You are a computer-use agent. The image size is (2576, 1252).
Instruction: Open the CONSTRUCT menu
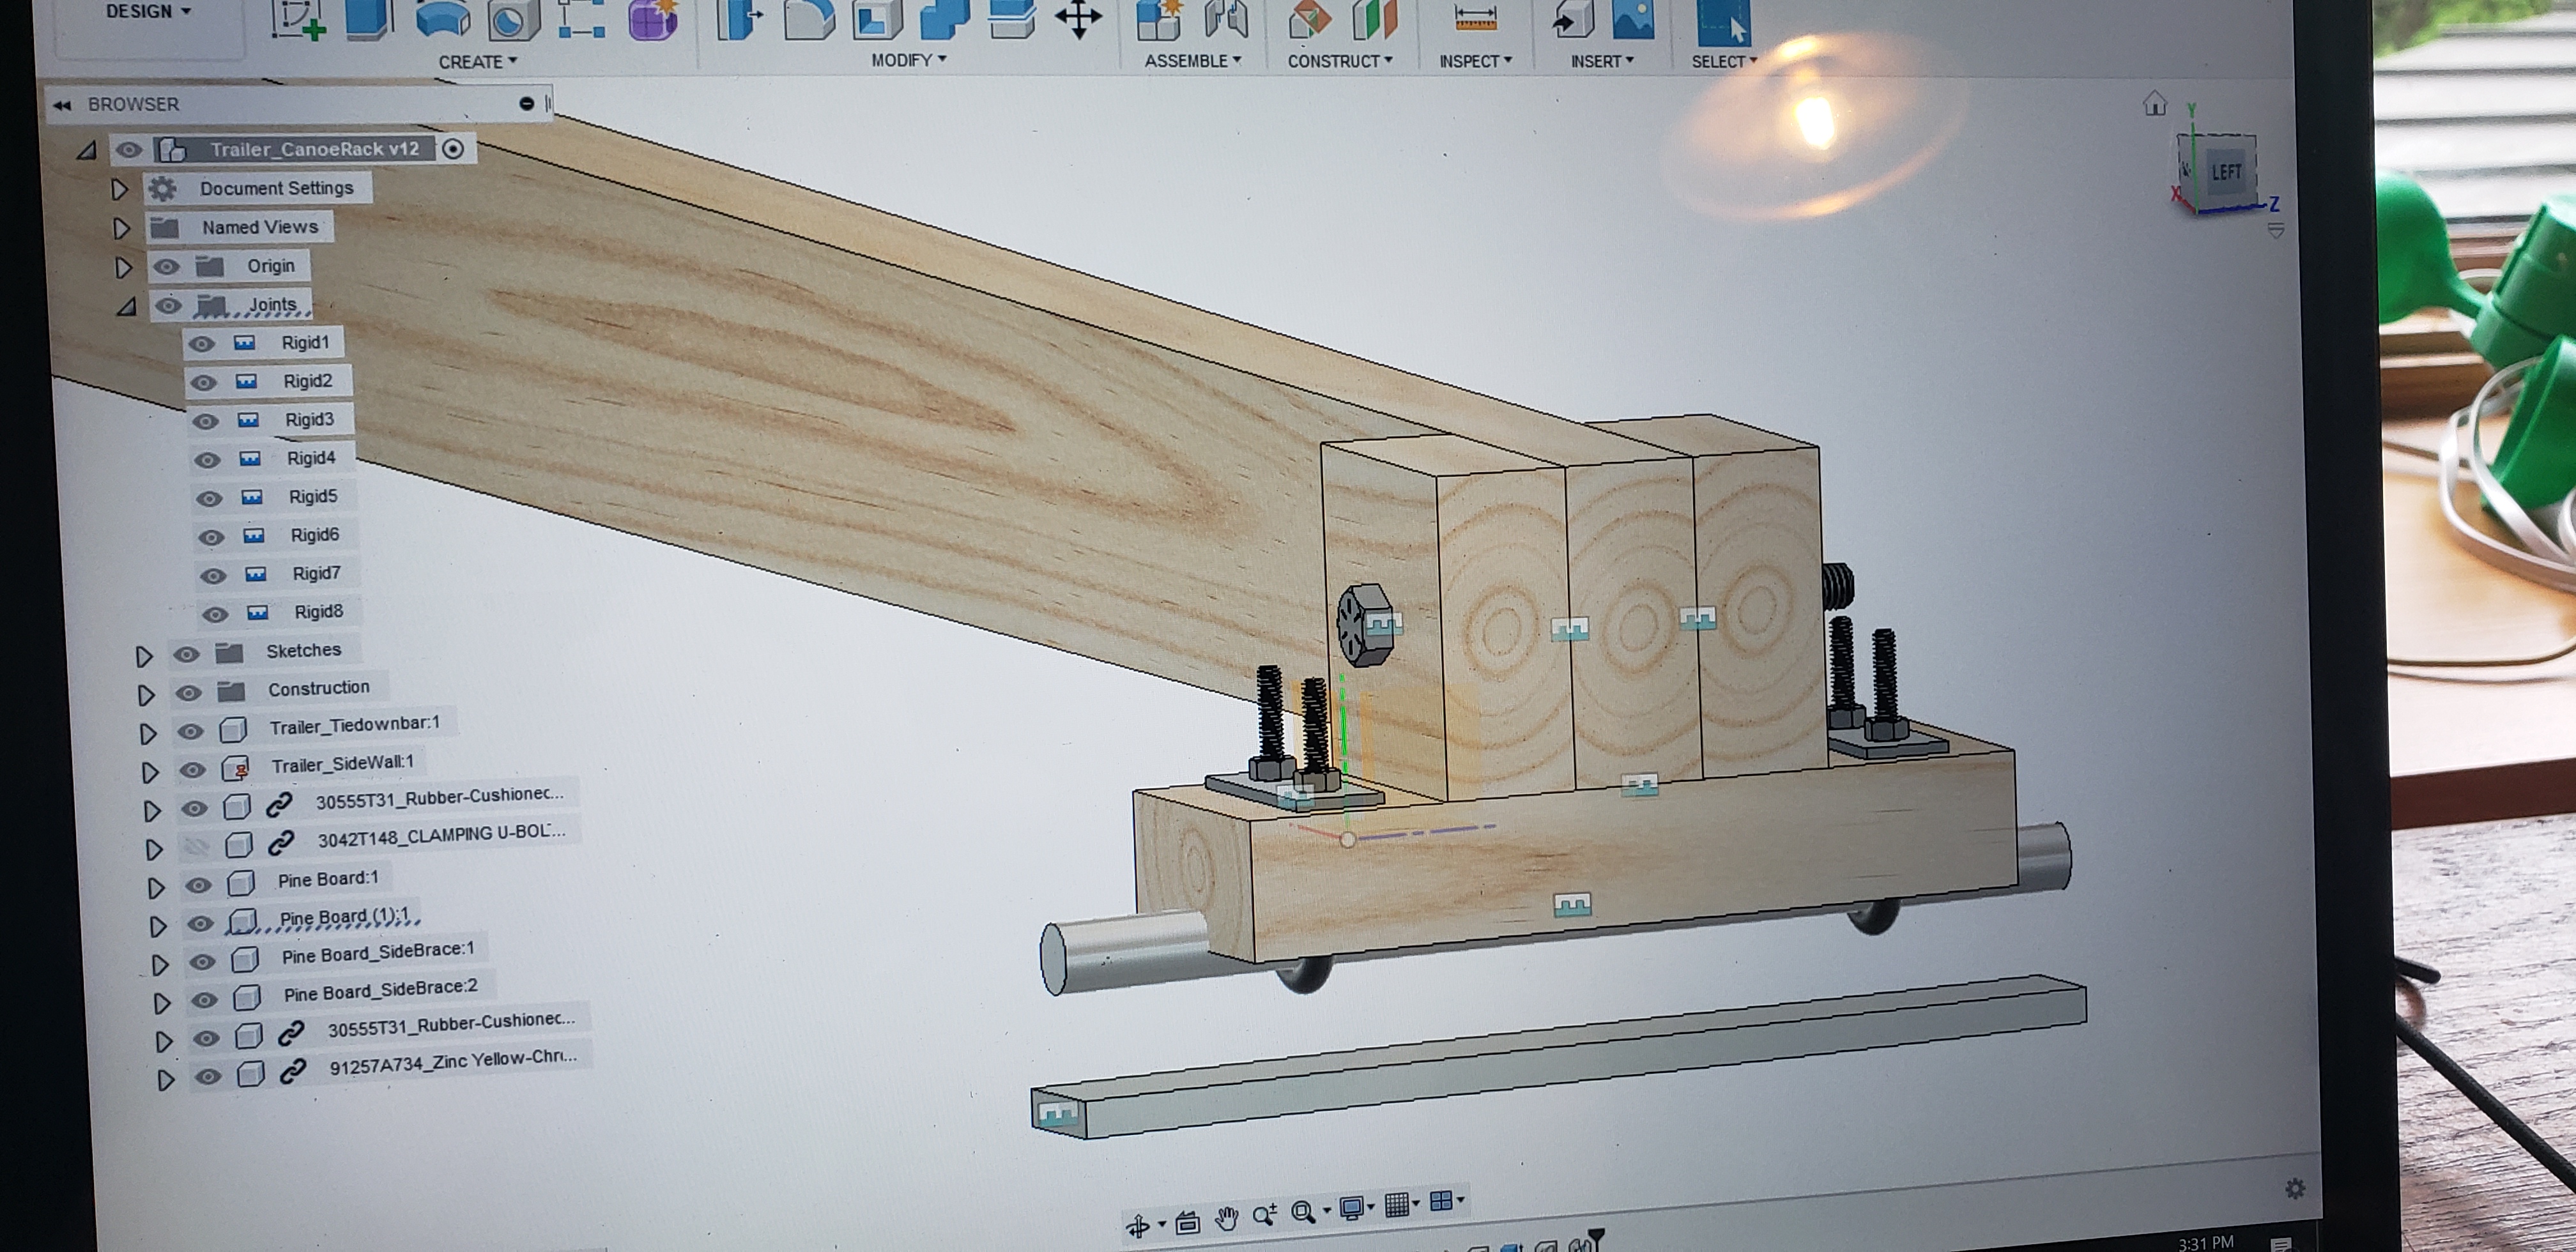[1339, 61]
